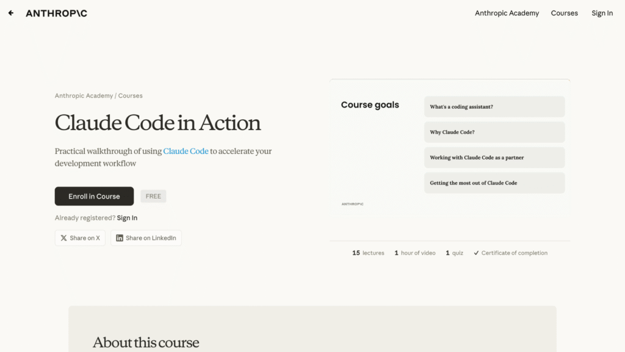Screen dimensions: 625x352
Task: Share on X button
Action: [80, 238]
